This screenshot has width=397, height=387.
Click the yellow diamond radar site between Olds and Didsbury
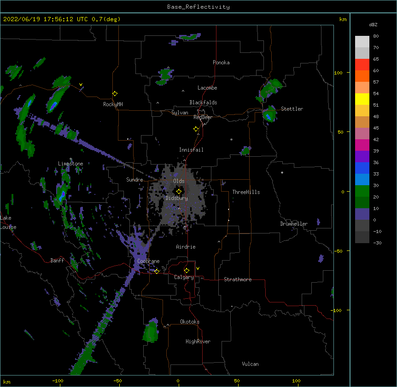coord(179,192)
